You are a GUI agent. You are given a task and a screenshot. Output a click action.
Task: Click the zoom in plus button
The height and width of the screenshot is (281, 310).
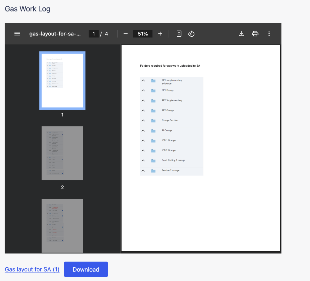[x=160, y=34]
